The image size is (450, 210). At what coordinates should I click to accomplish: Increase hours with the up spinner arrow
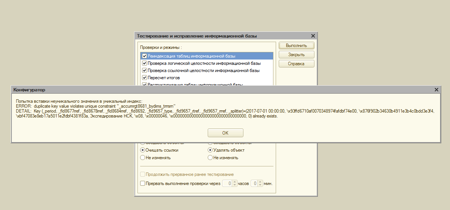(235, 182)
